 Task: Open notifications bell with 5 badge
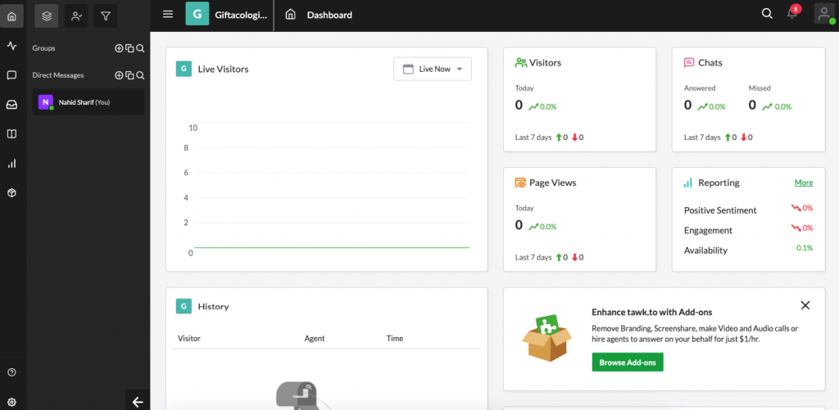(793, 13)
